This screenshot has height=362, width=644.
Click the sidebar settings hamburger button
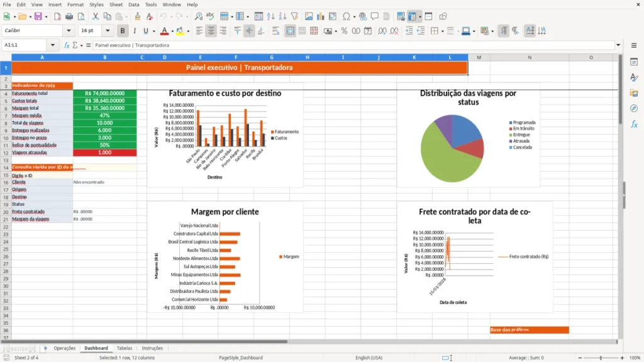634,45
